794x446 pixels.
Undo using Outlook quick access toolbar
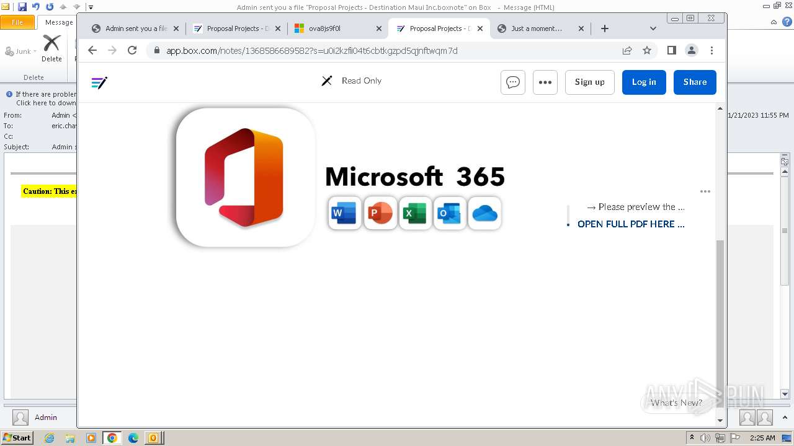pyautogui.click(x=35, y=7)
